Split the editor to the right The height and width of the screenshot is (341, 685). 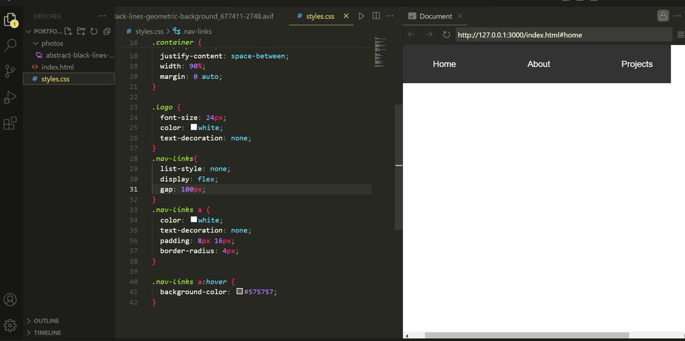(x=376, y=16)
